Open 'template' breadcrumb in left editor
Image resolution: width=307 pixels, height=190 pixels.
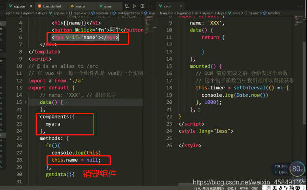pyautogui.click(x=100, y=13)
